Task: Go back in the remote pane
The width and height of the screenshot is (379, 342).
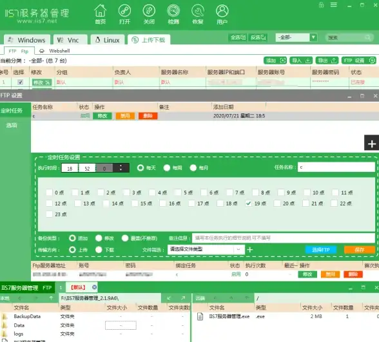Action: pos(215,298)
